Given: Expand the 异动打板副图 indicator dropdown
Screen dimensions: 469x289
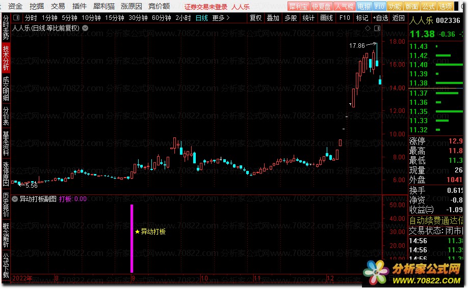Looking at the screenshot, I should (x=15, y=199).
